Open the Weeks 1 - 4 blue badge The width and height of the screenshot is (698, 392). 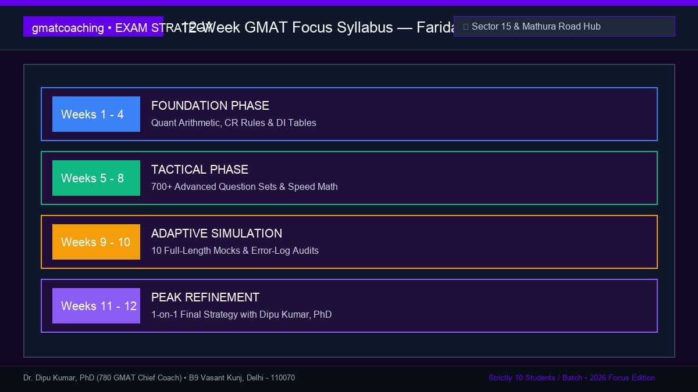pos(96,114)
